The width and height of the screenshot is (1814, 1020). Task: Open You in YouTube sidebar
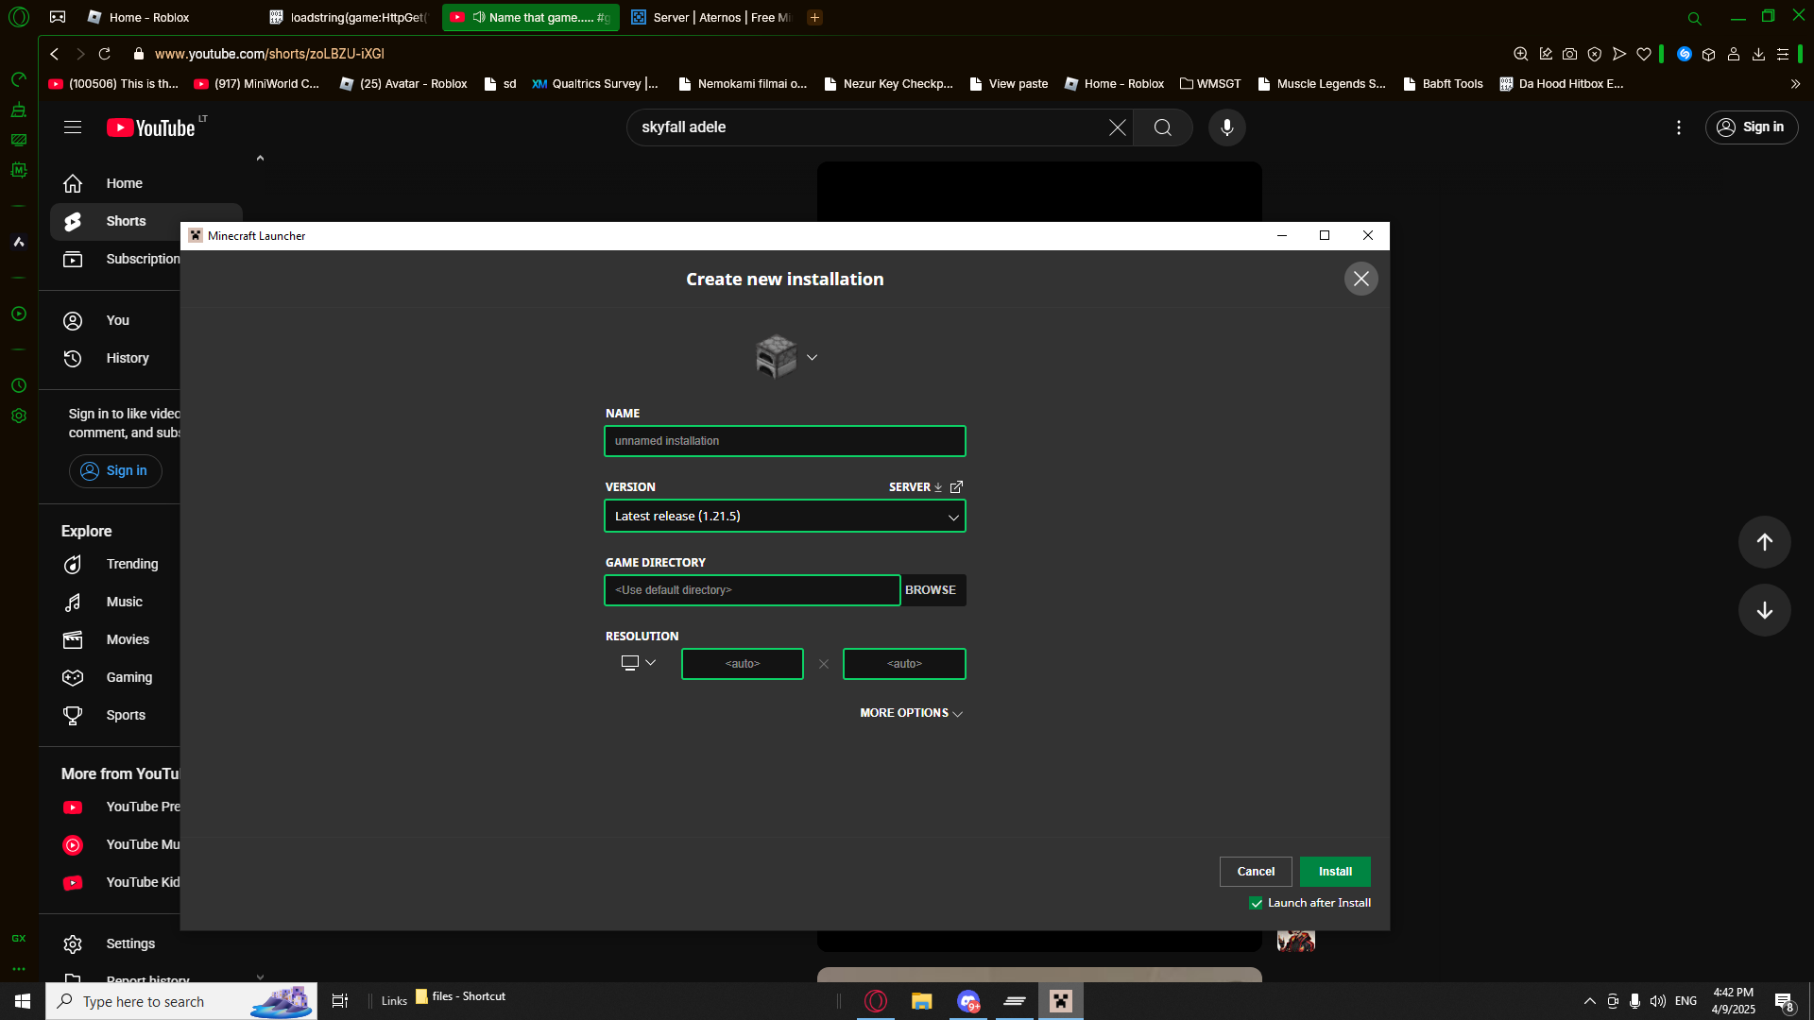click(x=113, y=320)
